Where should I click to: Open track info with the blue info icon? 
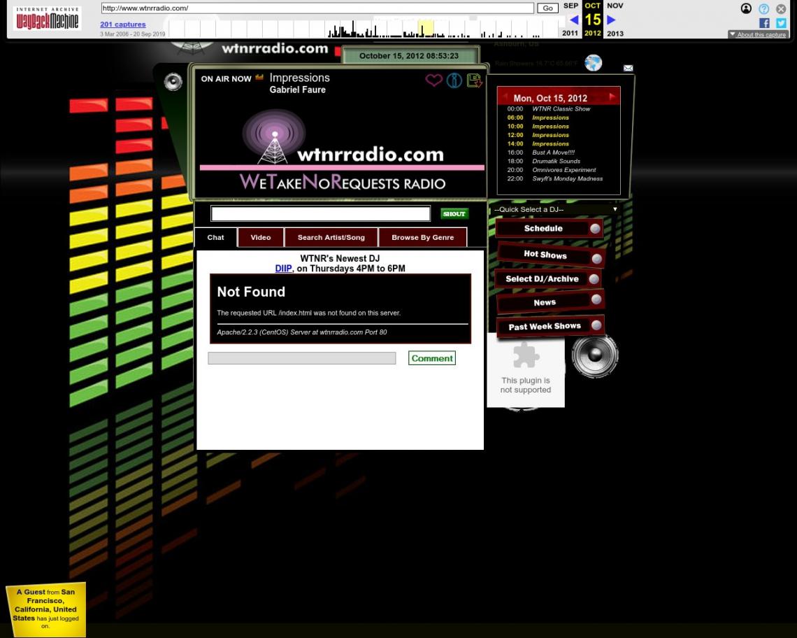[x=454, y=80]
